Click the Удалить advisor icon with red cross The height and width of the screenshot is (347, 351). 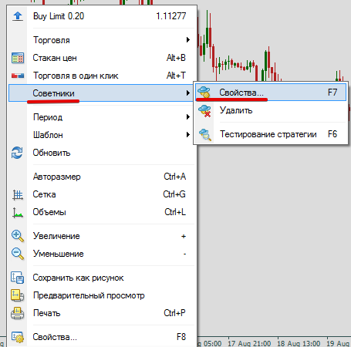(x=204, y=111)
